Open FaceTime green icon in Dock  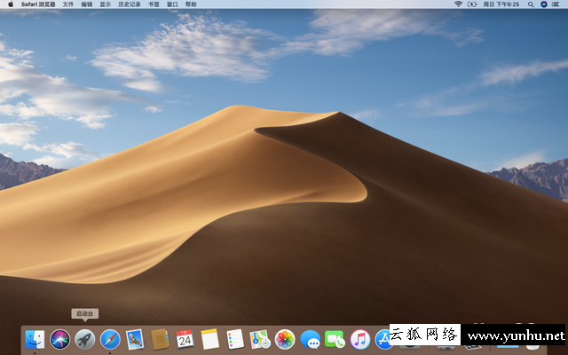pyautogui.click(x=335, y=339)
